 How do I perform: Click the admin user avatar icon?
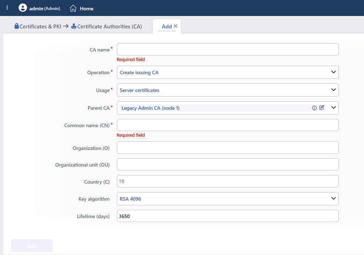pyautogui.click(x=23, y=8)
